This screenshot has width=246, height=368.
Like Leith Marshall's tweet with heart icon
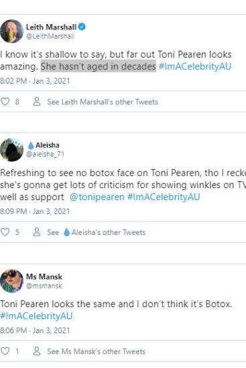pos(5,102)
